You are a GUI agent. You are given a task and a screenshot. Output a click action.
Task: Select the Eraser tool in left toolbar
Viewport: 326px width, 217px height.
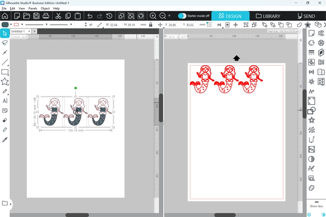tap(5, 120)
